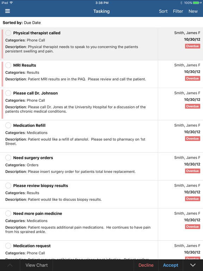Select the MRI Results task circle
The image size is (203, 271).
point(8,65)
